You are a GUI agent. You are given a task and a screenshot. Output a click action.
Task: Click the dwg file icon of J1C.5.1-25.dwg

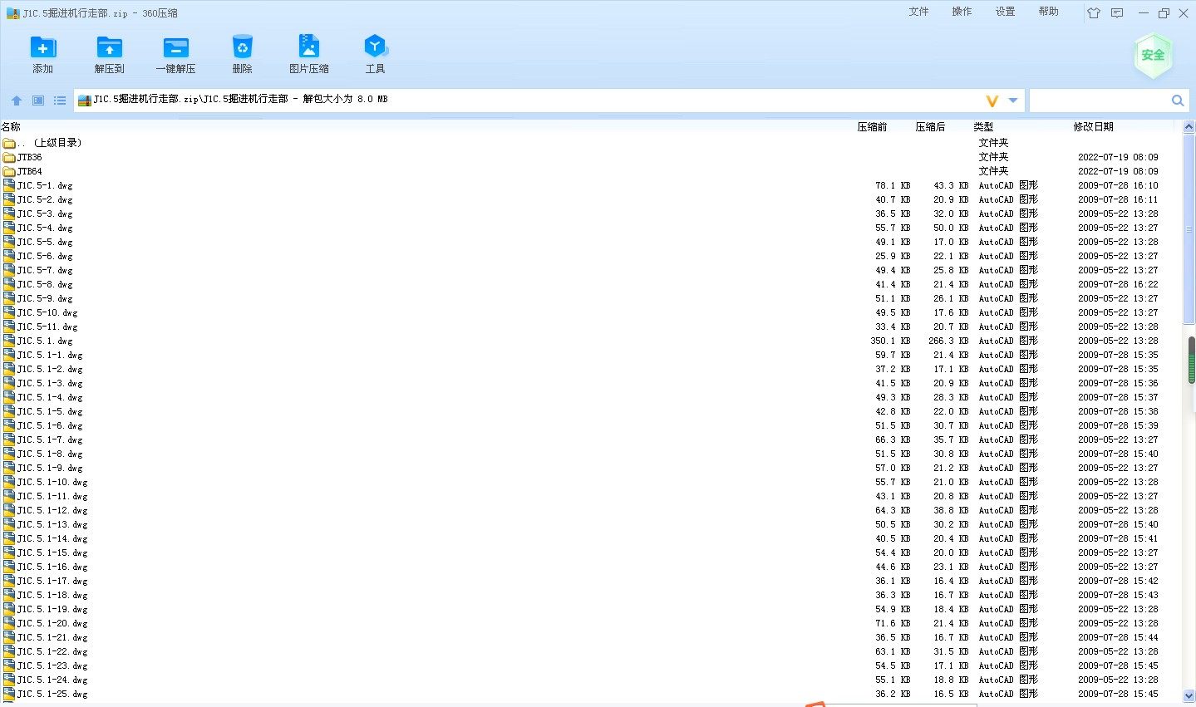[9, 694]
